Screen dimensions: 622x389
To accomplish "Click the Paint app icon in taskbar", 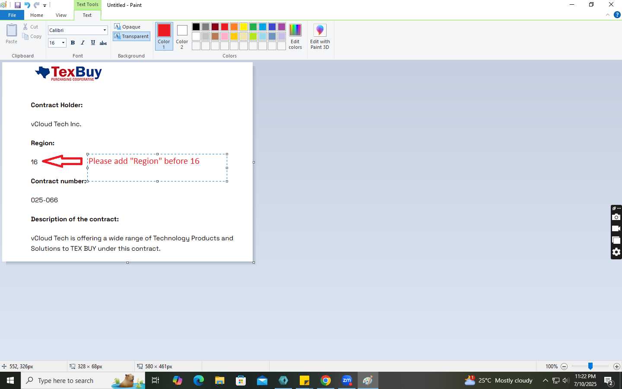I will click(368, 380).
